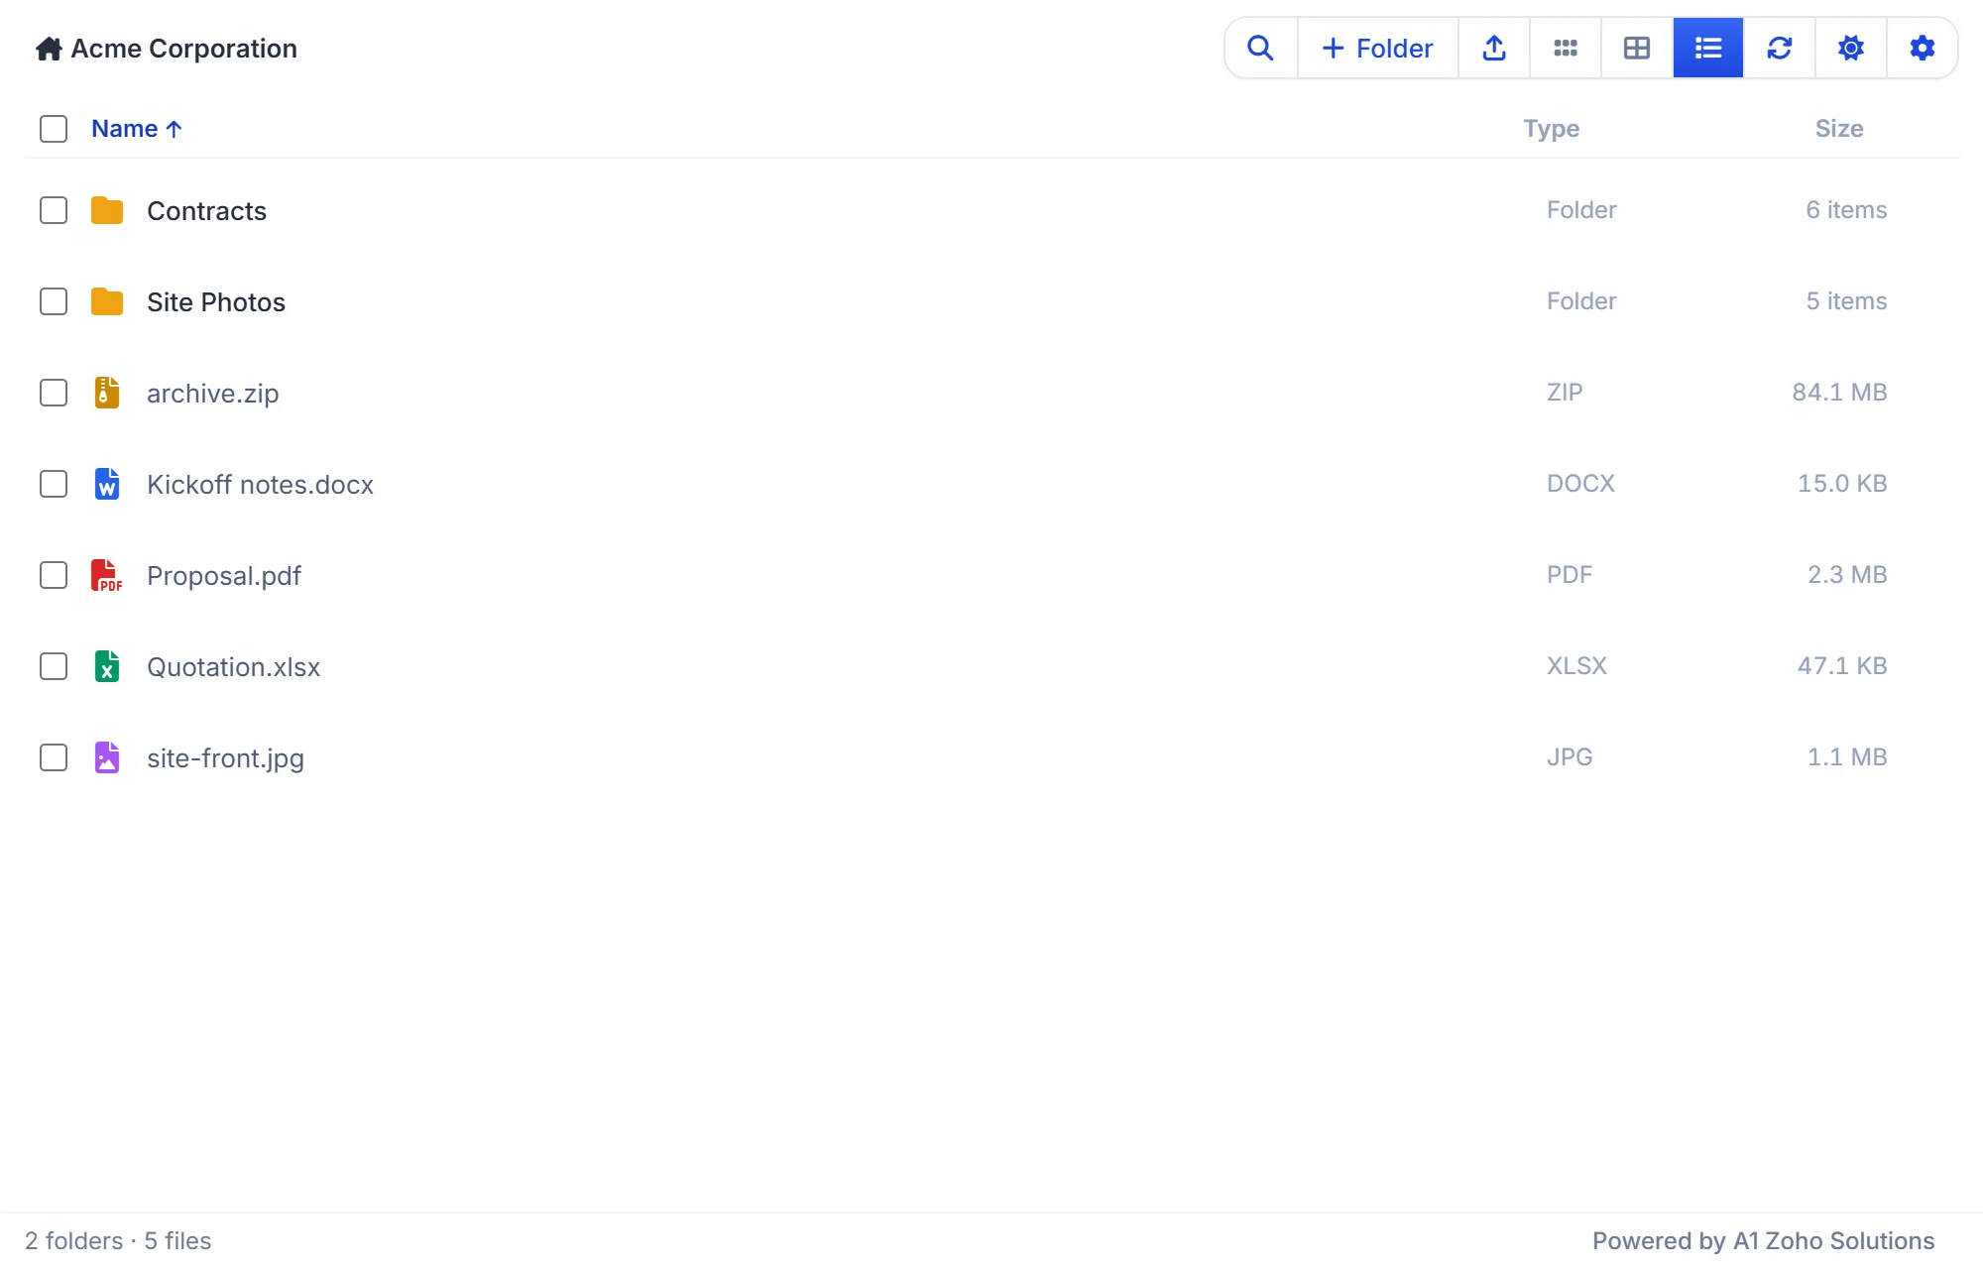Open the Proposal.pdf file name
This screenshot has width=1983, height=1269.
(x=224, y=576)
